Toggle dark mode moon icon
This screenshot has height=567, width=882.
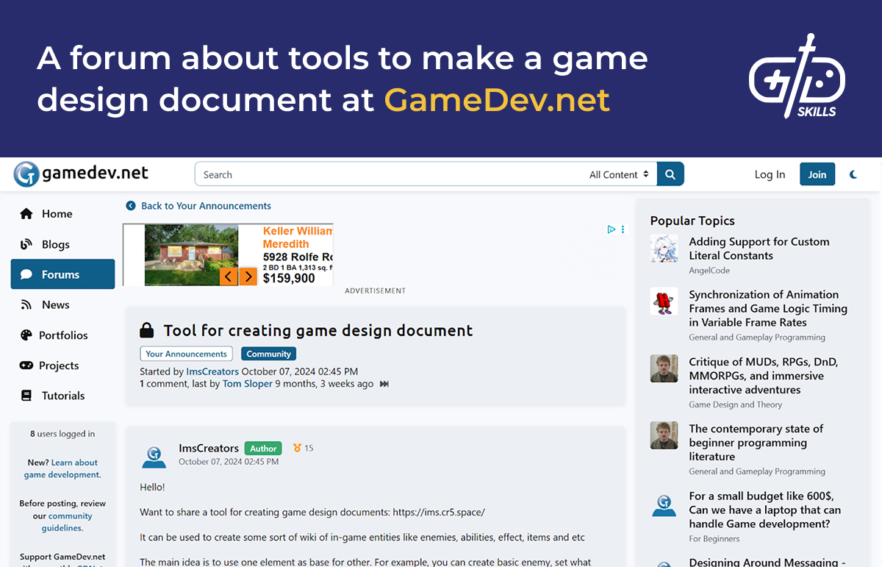point(853,174)
